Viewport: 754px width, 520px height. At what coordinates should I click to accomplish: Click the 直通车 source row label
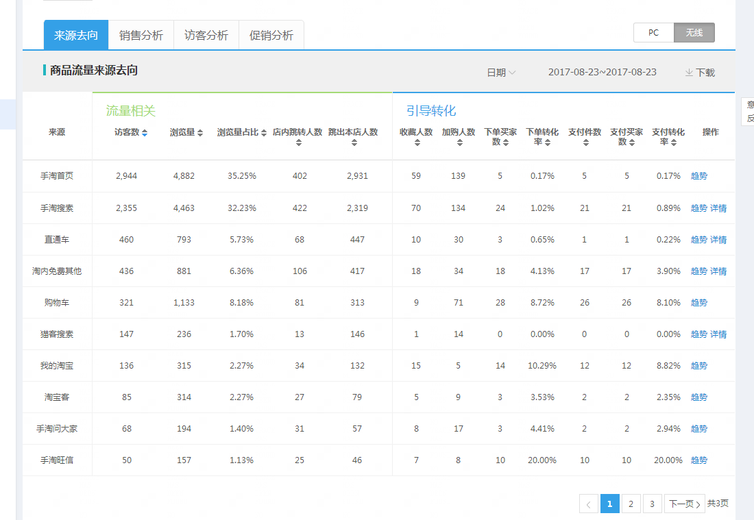pyautogui.click(x=57, y=239)
